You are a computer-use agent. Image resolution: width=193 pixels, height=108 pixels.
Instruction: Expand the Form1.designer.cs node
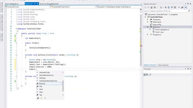click(x=150, y=29)
